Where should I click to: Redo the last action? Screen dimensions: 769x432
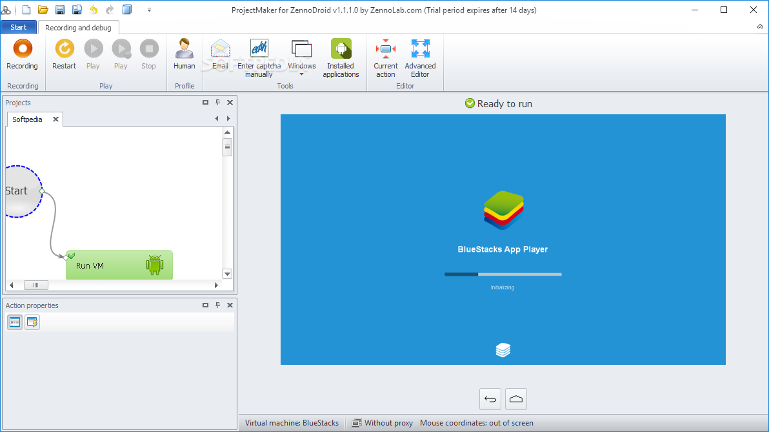[x=110, y=9]
